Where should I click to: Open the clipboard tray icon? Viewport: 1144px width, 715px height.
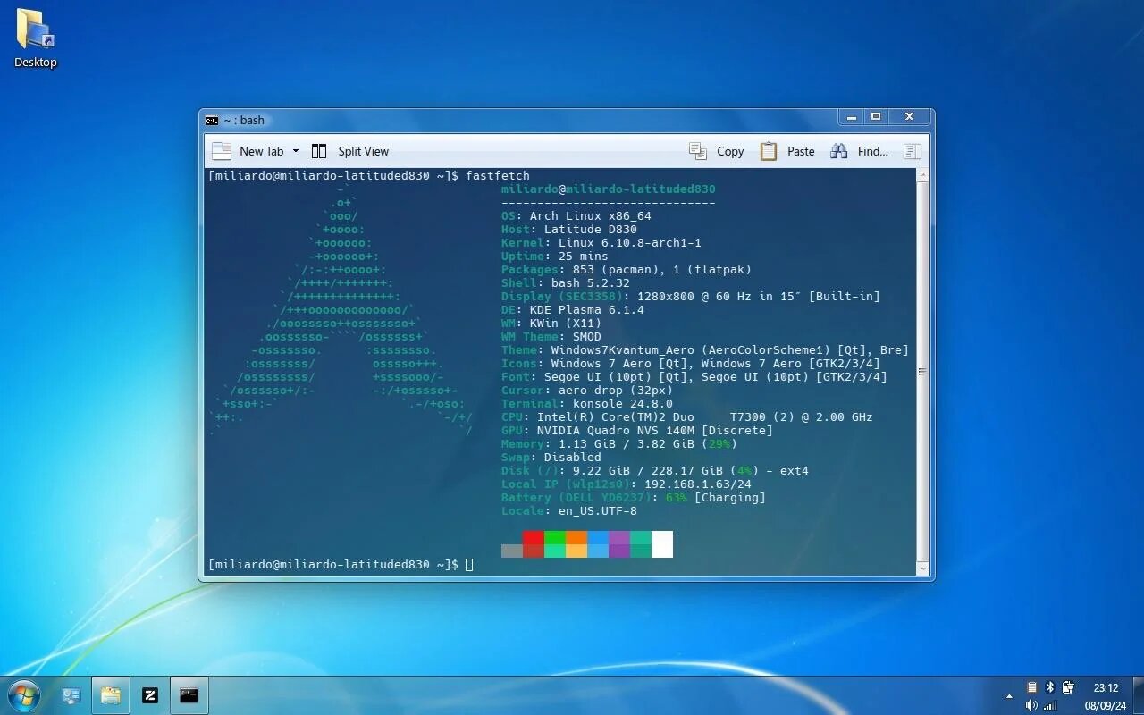1031,687
